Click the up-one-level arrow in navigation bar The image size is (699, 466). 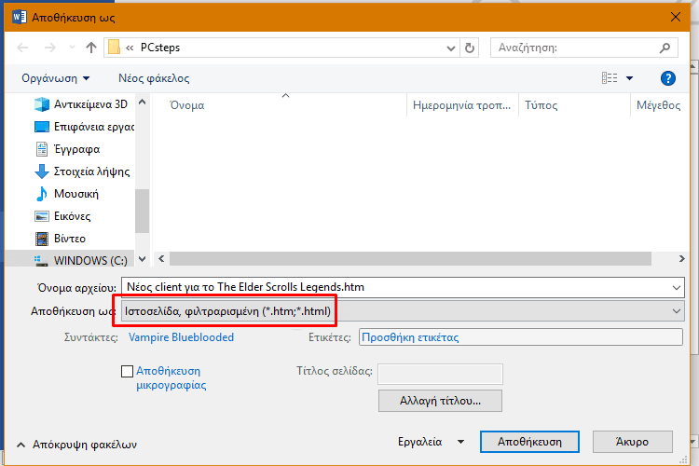[x=91, y=48]
